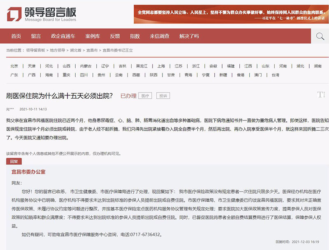
Task: Go to 政企直通车 section
Action: pyautogui.click(x=63, y=36)
